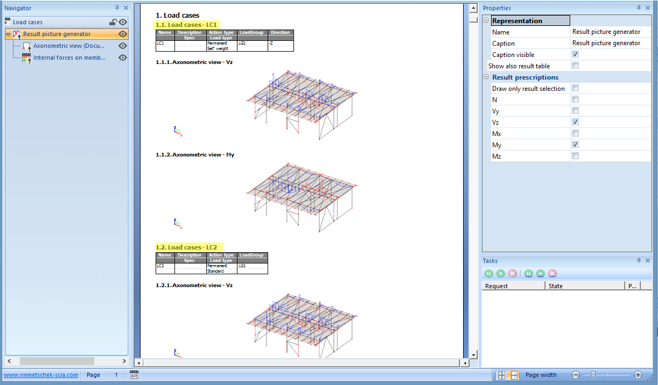Click the link table icon in status bar
658x385 pixels.
[x=134, y=375]
